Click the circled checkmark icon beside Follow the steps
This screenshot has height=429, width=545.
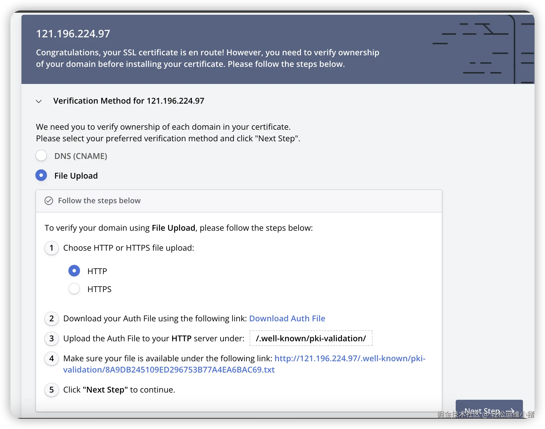point(49,201)
